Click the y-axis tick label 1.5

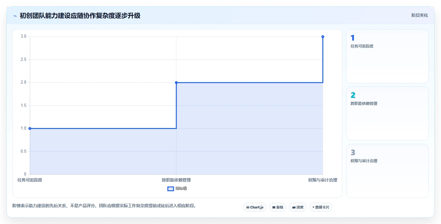coord(24,106)
